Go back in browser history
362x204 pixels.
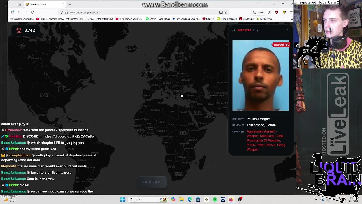click(x=19, y=12)
